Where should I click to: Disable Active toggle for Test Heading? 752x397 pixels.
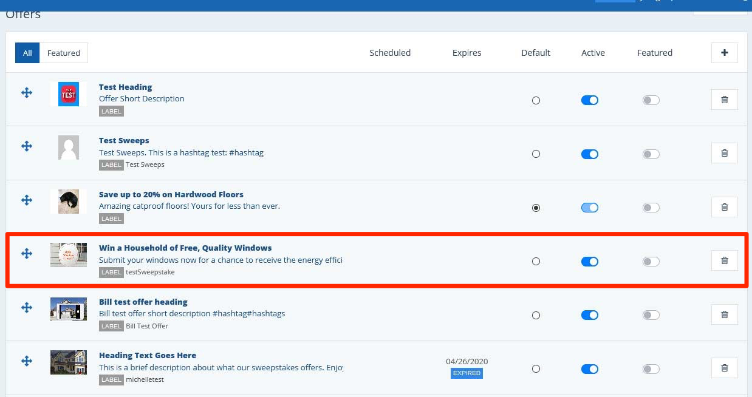pyautogui.click(x=589, y=100)
